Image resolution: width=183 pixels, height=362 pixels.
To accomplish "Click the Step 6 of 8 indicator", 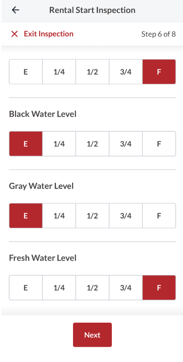I will point(159,34).
